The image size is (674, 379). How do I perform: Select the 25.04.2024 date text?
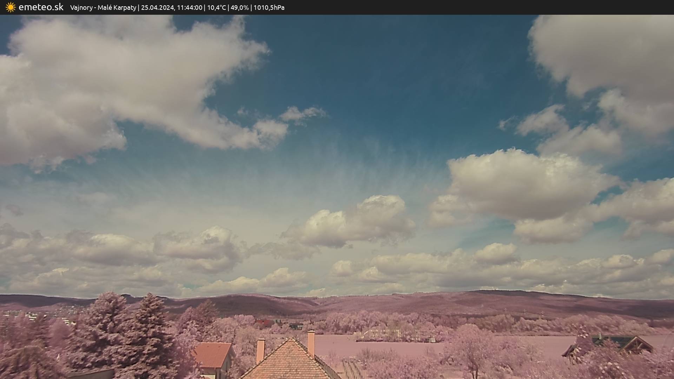tap(158, 8)
